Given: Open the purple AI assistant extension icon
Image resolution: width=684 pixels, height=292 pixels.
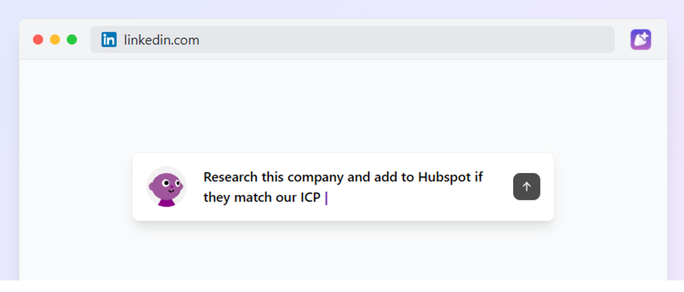Looking at the screenshot, I should [640, 40].
